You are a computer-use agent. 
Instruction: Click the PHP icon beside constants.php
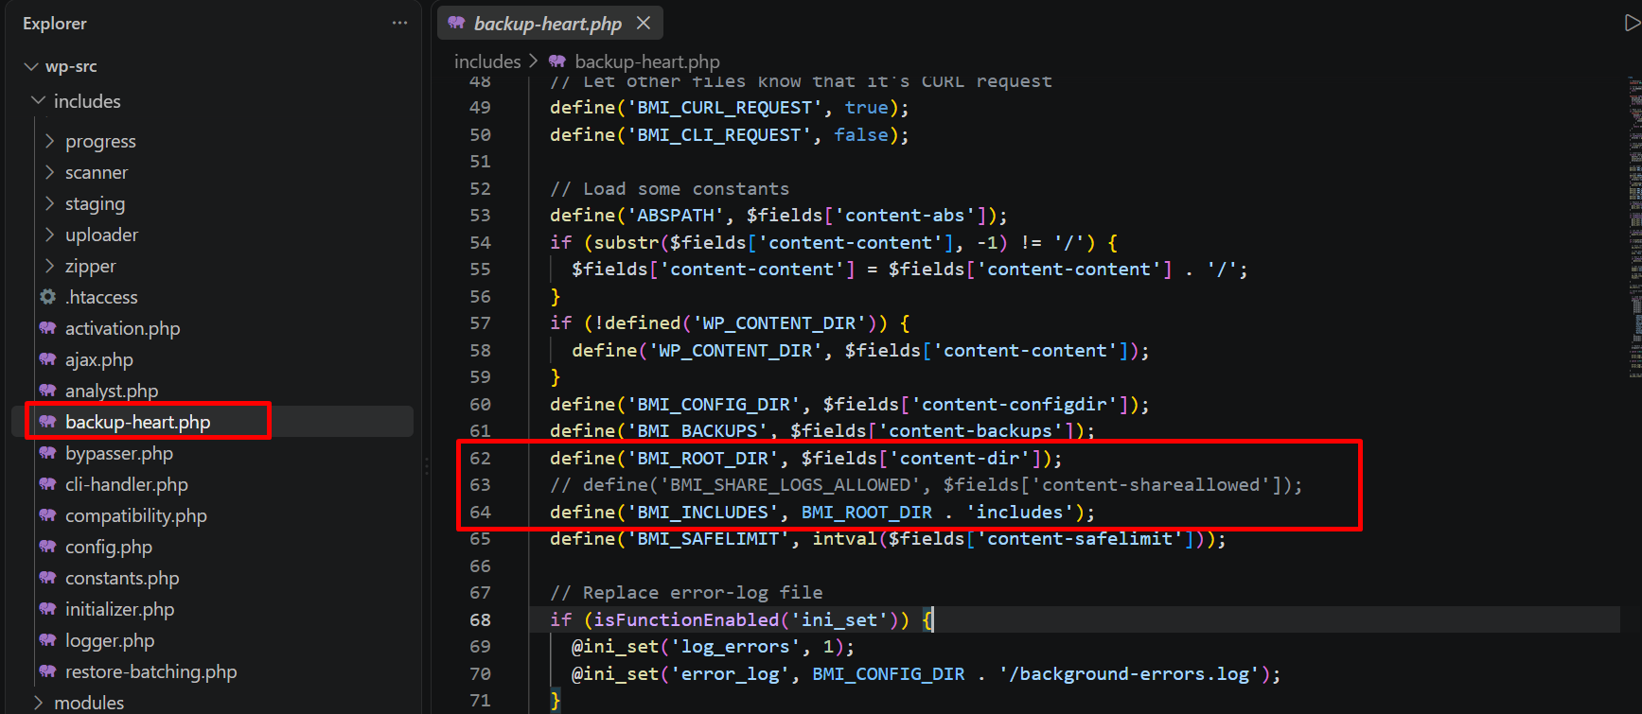click(x=48, y=578)
